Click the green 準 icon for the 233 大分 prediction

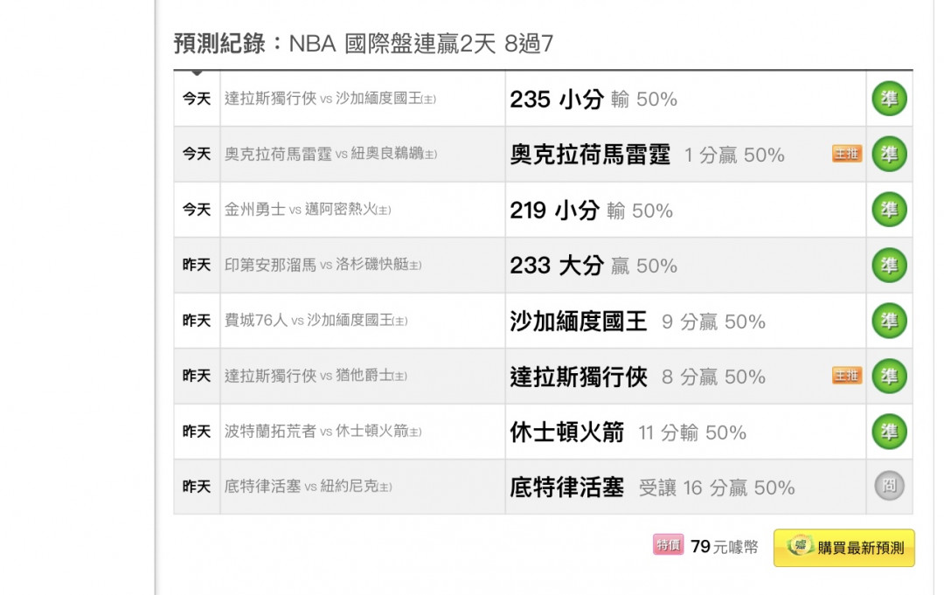click(x=889, y=266)
